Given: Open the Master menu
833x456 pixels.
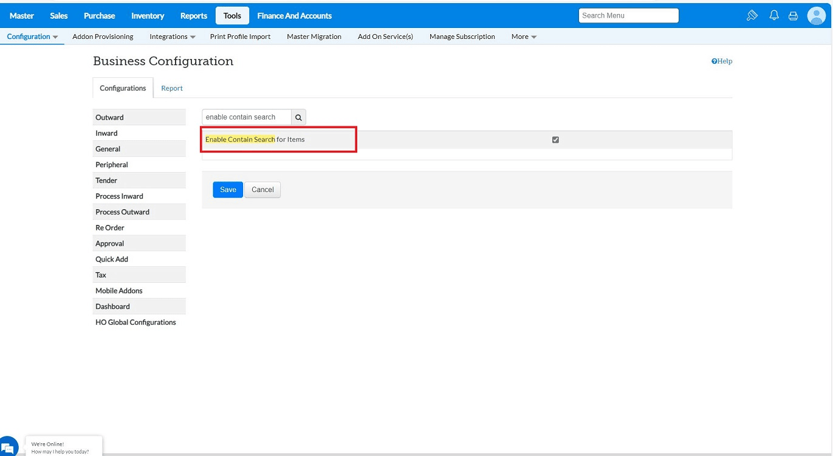Looking at the screenshot, I should [22, 16].
